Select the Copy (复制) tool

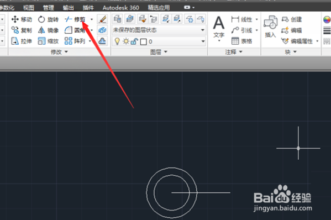coord(22,30)
